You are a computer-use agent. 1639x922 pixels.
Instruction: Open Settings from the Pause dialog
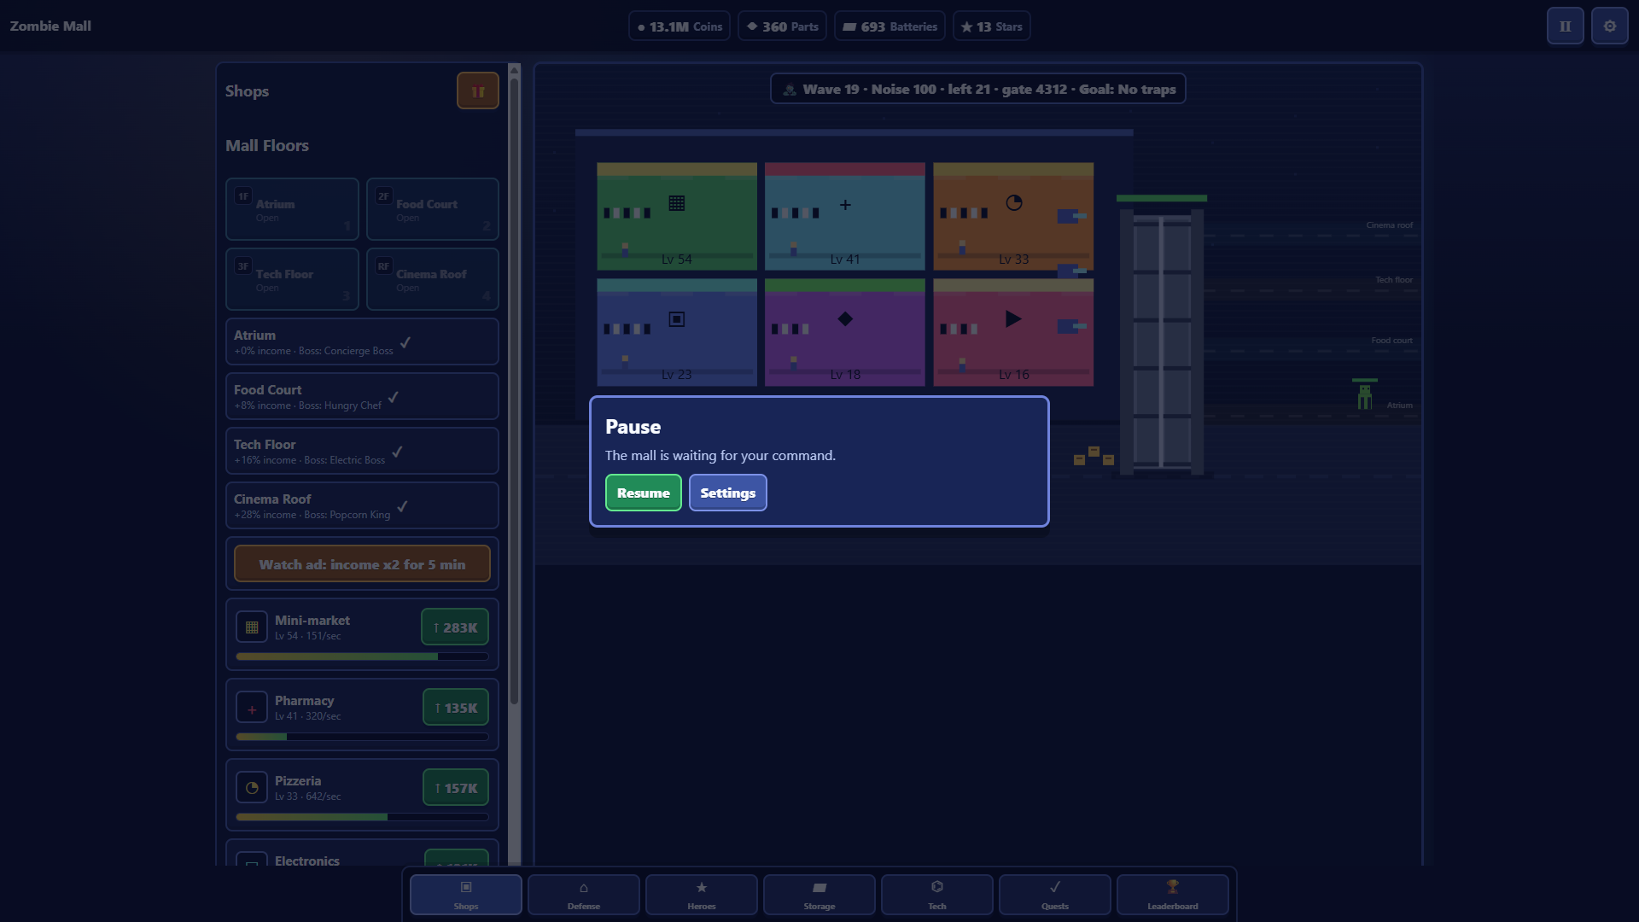[x=728, y=493]
